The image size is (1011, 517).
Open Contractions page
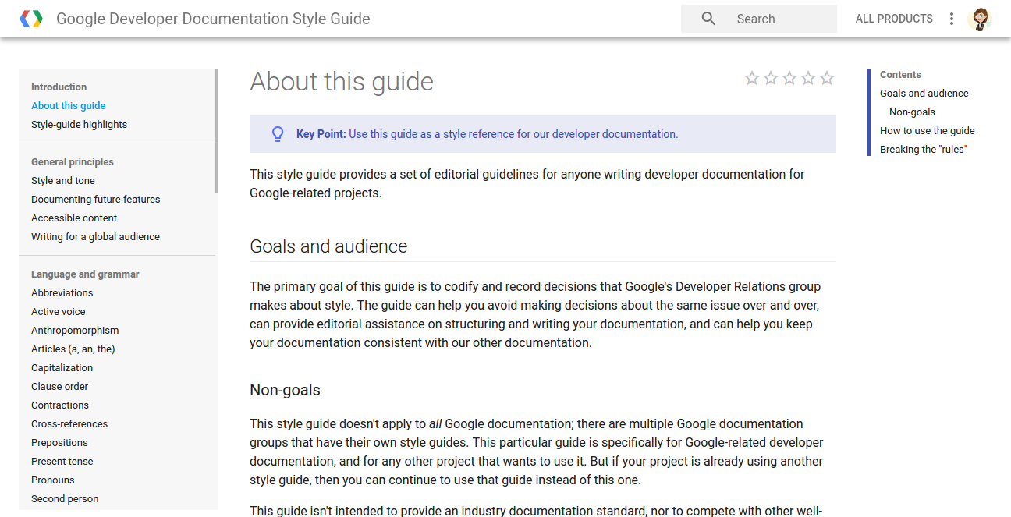point(60,405)
